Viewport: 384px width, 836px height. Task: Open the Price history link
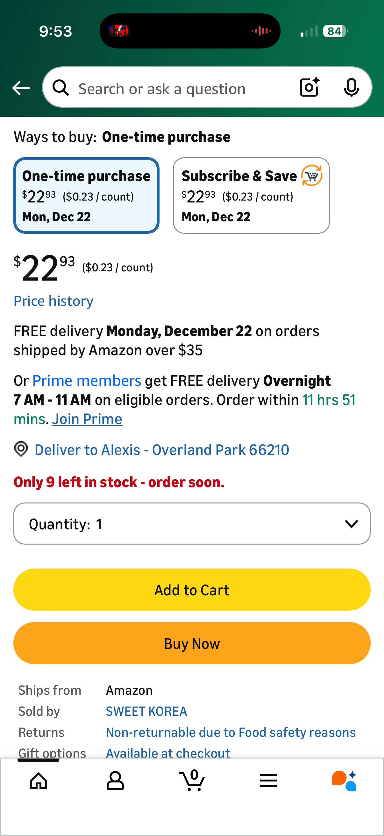point(53,301)
